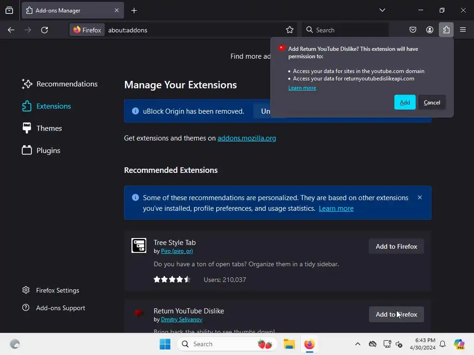Open File Explorer from taskbar
The height and width of the screenshot is (355, 474).
click(289, 344)
